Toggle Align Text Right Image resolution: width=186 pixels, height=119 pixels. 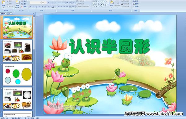[x=64, y=6]
